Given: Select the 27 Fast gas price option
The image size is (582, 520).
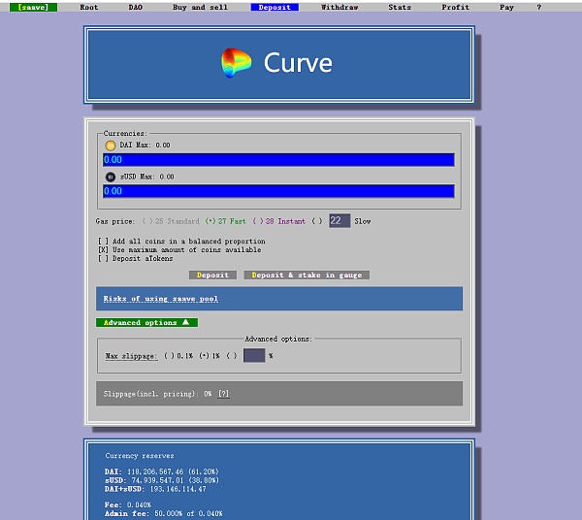Looking at the screenshot, I should pyautogui.click(x=226, y=221).
